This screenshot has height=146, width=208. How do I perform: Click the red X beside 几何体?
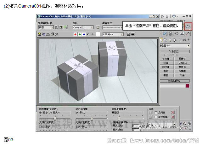[172, 113]
